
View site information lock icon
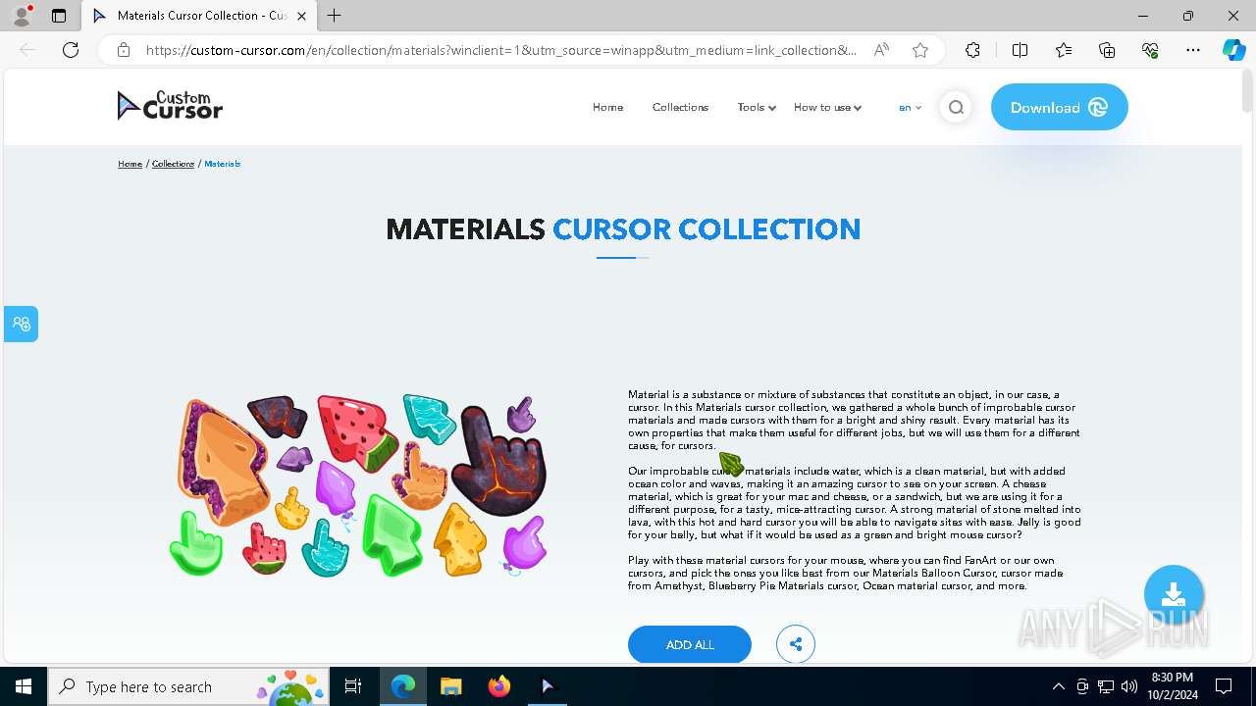click(124, 50)
